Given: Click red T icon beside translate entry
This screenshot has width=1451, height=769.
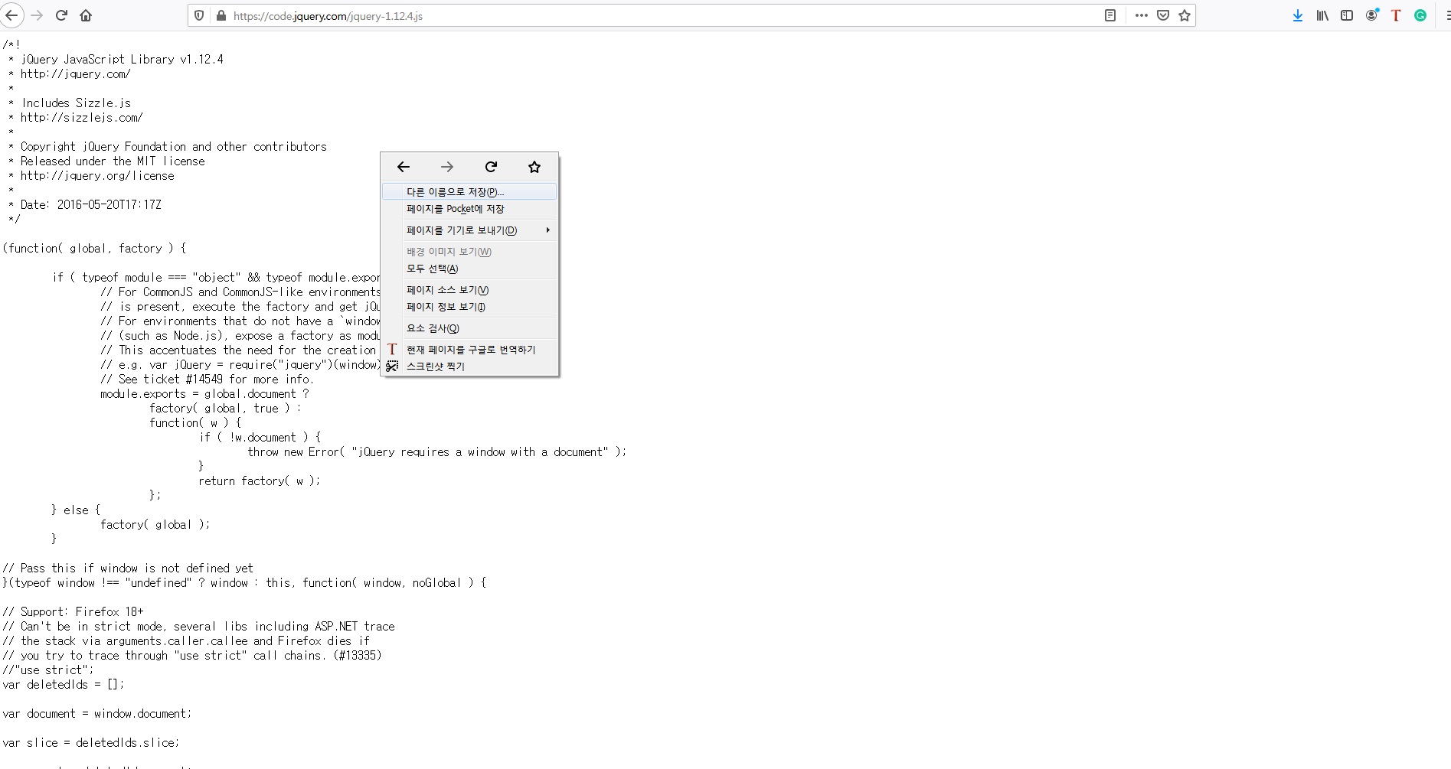Looking at the screenshot, I should pyautogui.click(x=392, y=349).
